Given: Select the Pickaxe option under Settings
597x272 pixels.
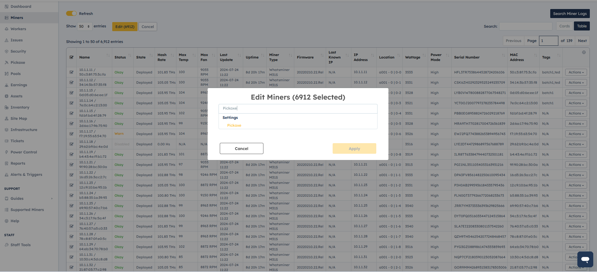Looking at the screenshot, I should (234, 125).
